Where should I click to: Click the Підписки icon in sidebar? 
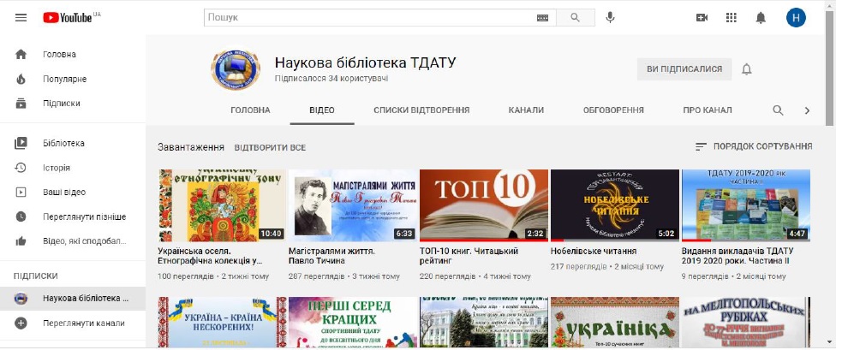pyautogui.click(x=21, y=103)
